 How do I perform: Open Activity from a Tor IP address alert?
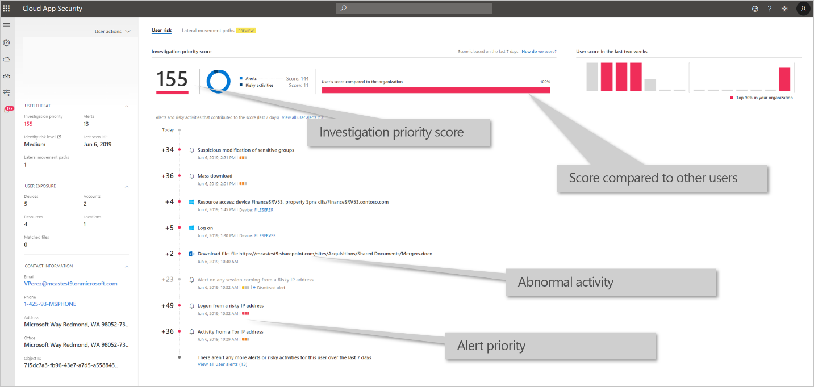[231, 332]
